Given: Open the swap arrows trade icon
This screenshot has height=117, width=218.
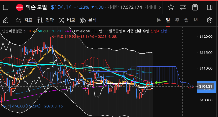Looking at the screenshot, I should 183,7.
